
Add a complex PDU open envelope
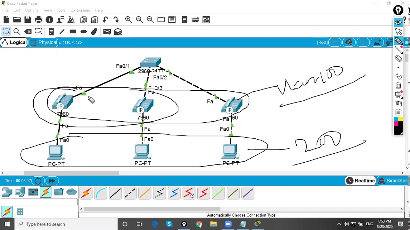(x=118, y=32)
